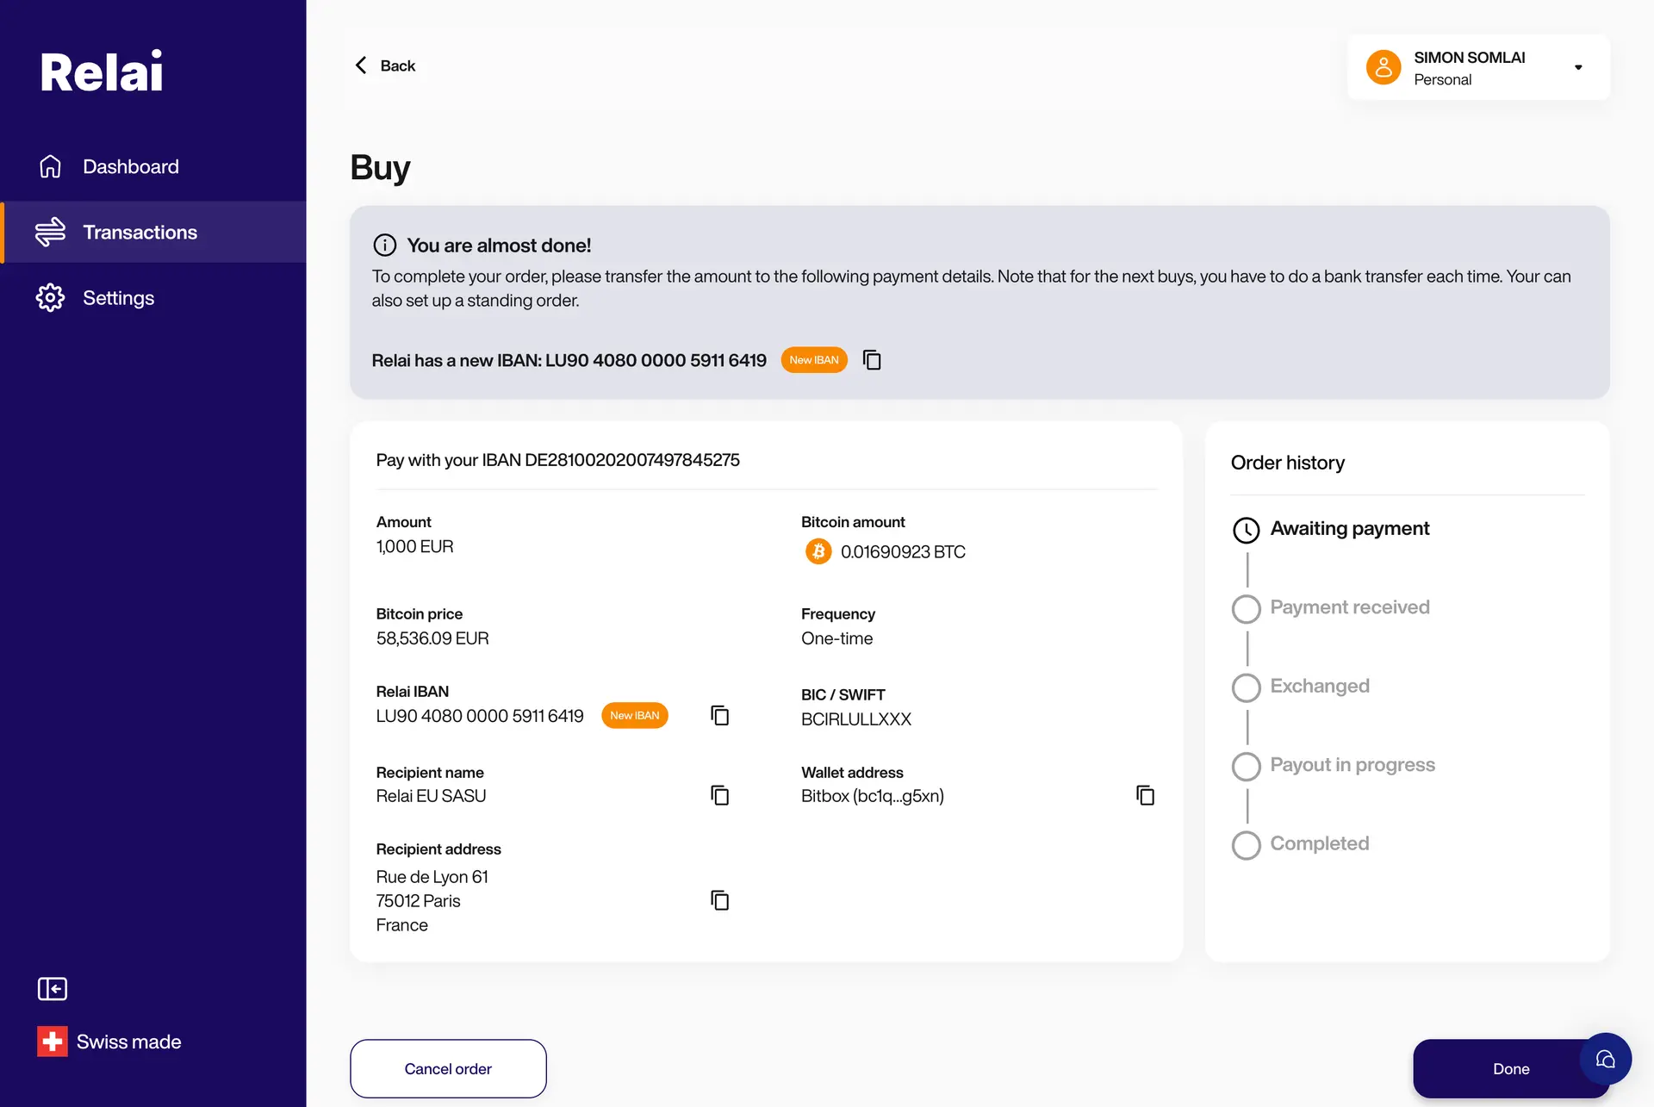Click the Bitcoin logo beside the BTC amount
Screen dimensions: 1654x1107
pos(817,551)
